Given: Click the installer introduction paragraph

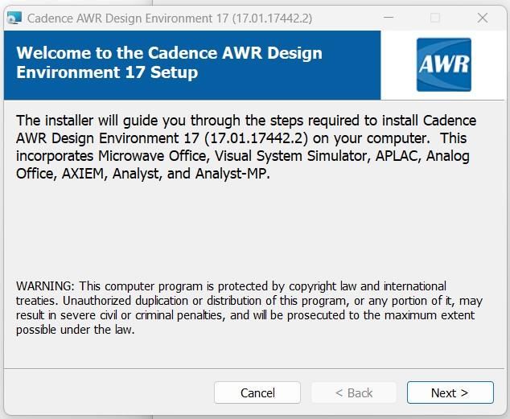Looking at the screenshot, I should [x=246, y=146].
